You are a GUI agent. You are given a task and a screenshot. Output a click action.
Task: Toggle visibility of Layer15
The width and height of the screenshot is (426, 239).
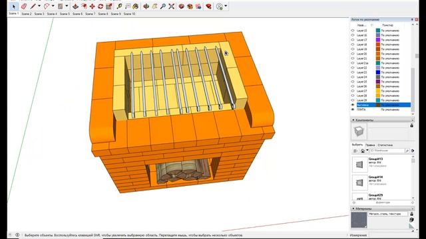tap(353, 31)
